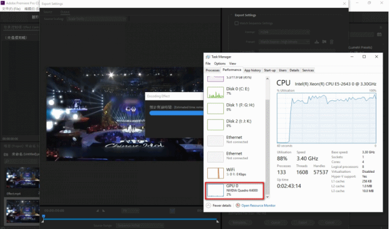The height and width of the screenshot is (229, 389).
Task: Select Disk 1 (F: G: H:) graph thumbnail
Action: (215, 109)
